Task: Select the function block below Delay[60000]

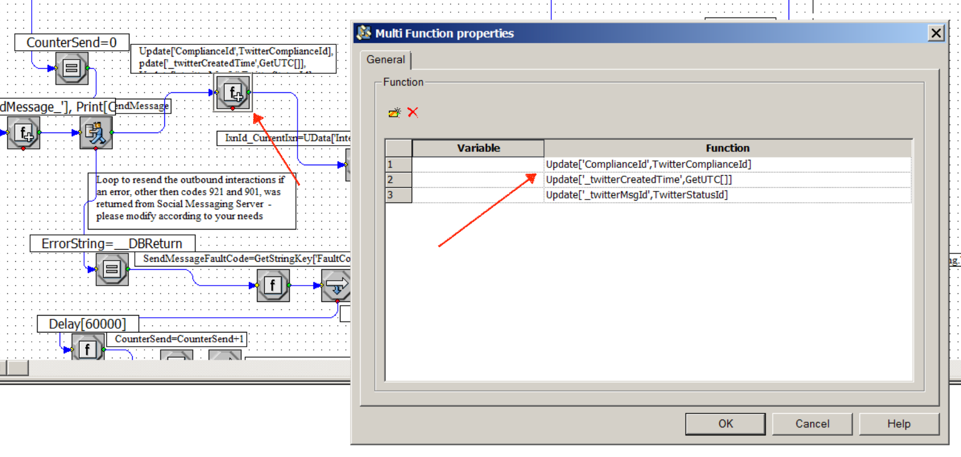Action: (88, 349)
